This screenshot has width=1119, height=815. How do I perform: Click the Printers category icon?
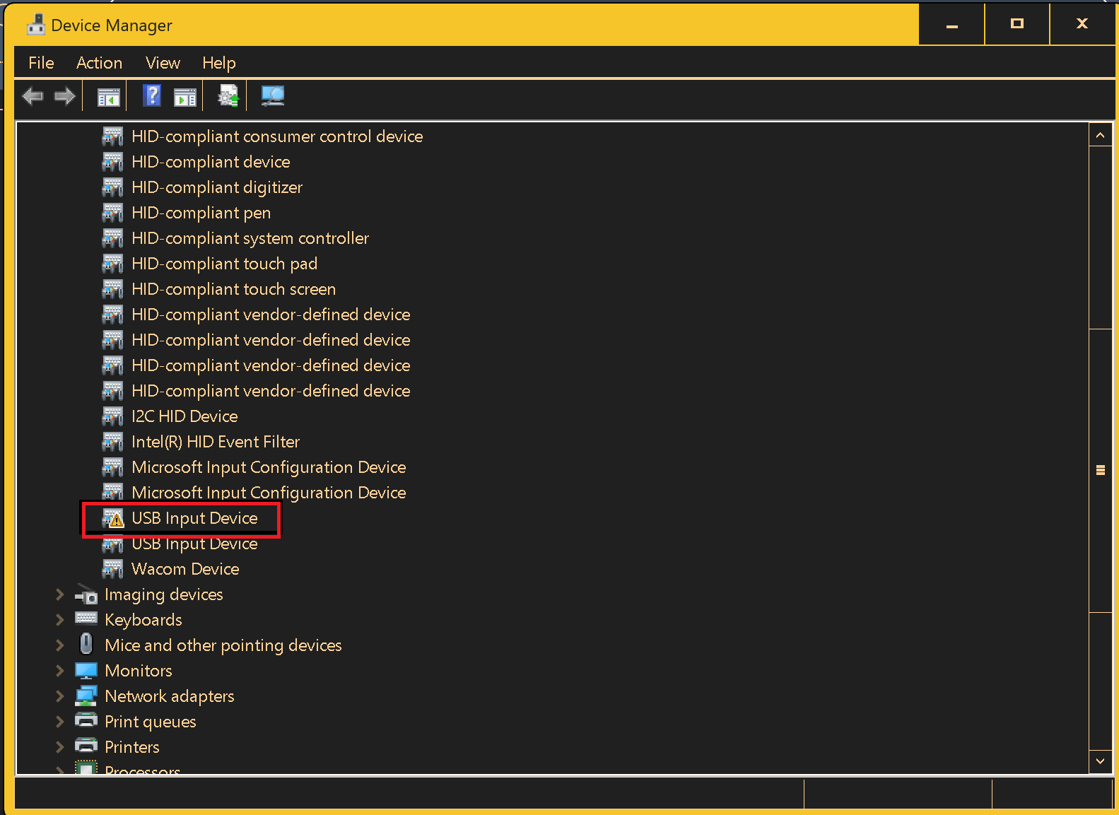(x=86, y=746)
